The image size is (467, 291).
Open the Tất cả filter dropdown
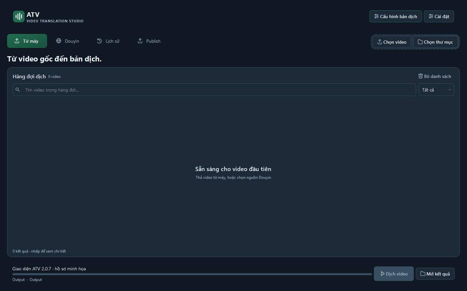[436, 90]
